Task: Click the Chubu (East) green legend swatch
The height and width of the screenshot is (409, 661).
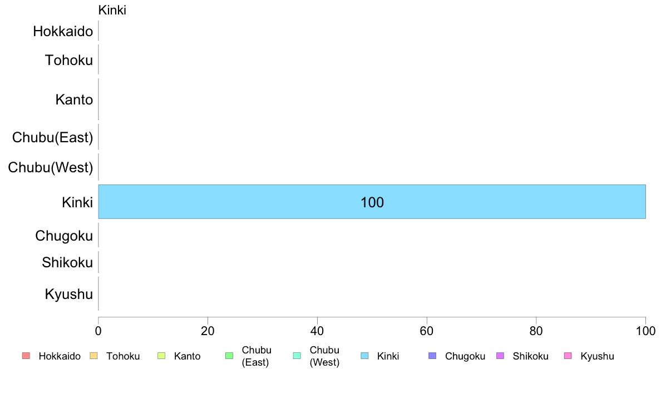Action: click(229, 356)
